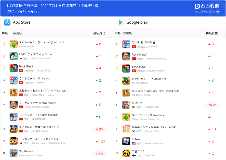Click Top Heroes app icon
Screen dimensions: 226x160
pyautogui.click(x=14, y=153)
